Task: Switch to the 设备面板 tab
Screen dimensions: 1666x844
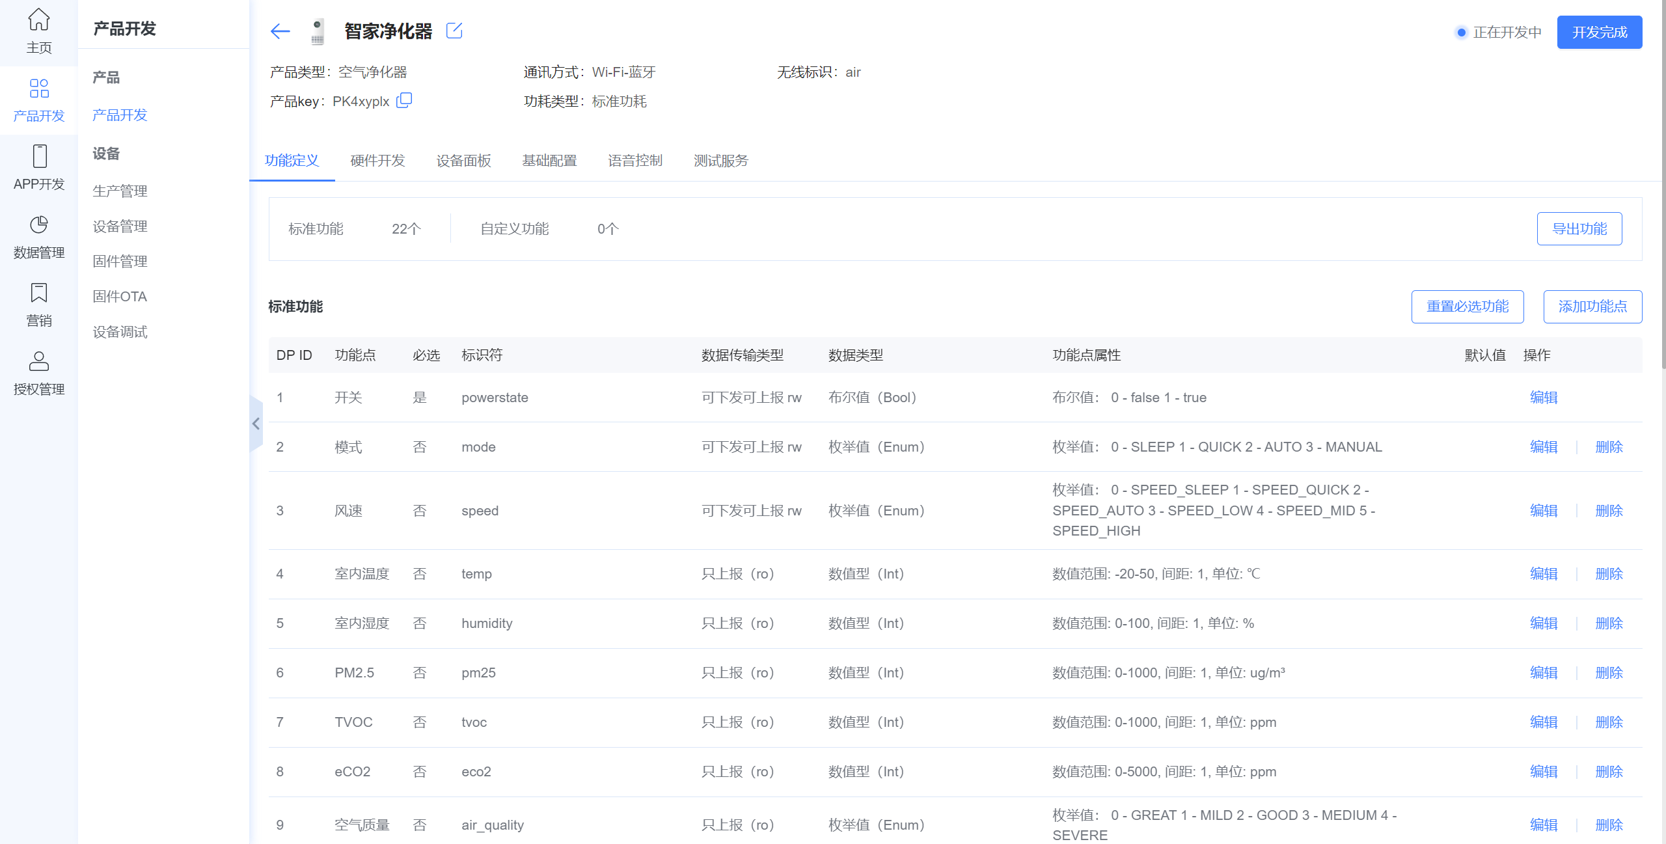Action: click(x=463, y=160)
